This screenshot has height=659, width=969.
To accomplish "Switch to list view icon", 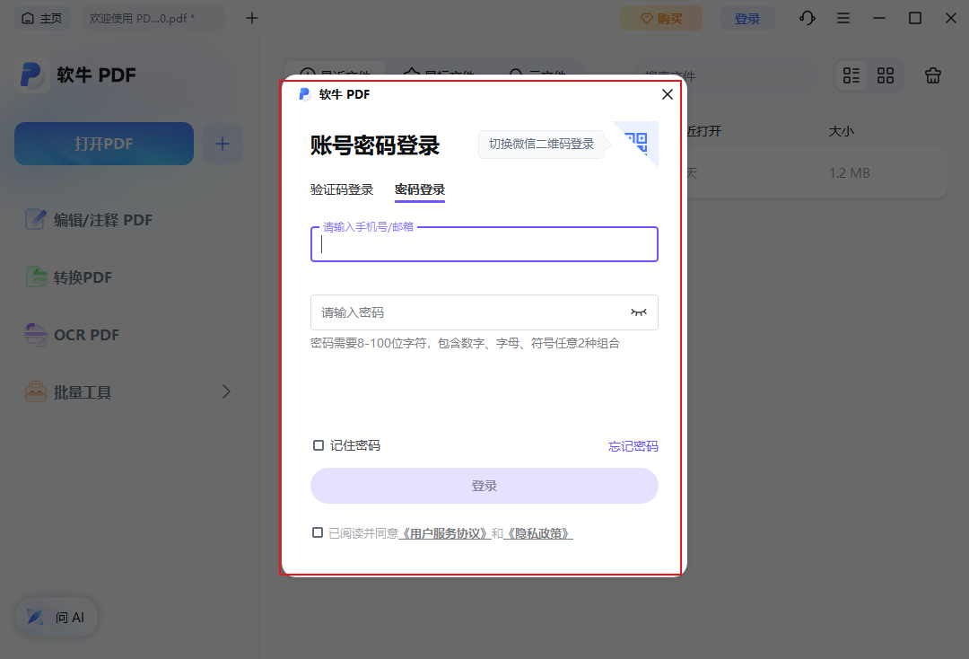I will click(851, 75).
